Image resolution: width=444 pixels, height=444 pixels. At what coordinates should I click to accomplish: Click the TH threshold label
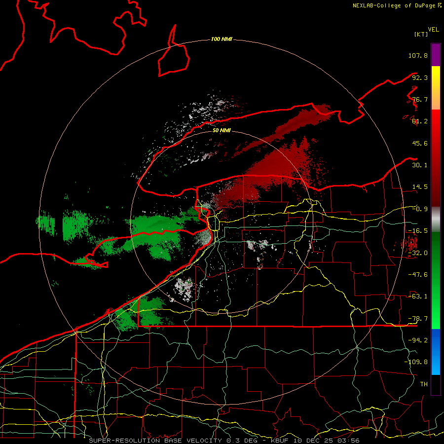click(x=424, y=384)
